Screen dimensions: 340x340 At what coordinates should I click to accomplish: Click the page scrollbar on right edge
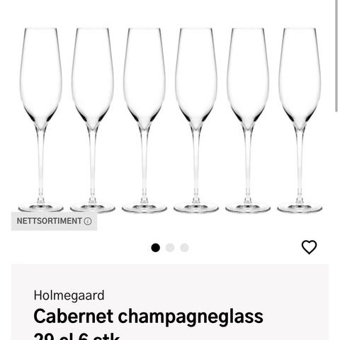tap(336, 56)
